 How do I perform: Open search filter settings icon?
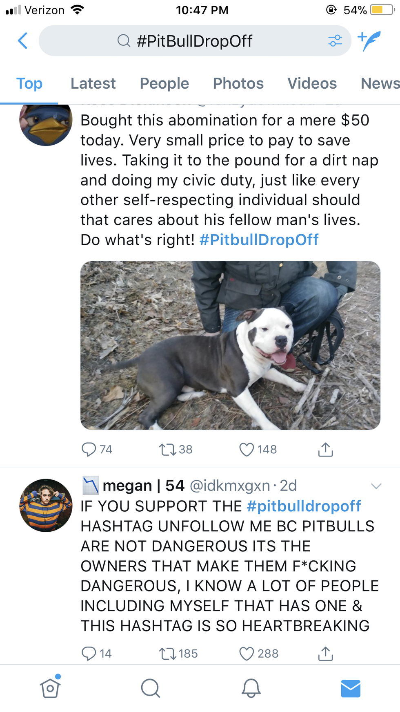(x=335, y=41)
